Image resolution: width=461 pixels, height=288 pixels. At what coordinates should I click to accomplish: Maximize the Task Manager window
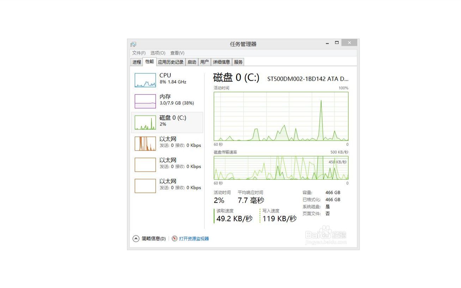coord(337,43)
